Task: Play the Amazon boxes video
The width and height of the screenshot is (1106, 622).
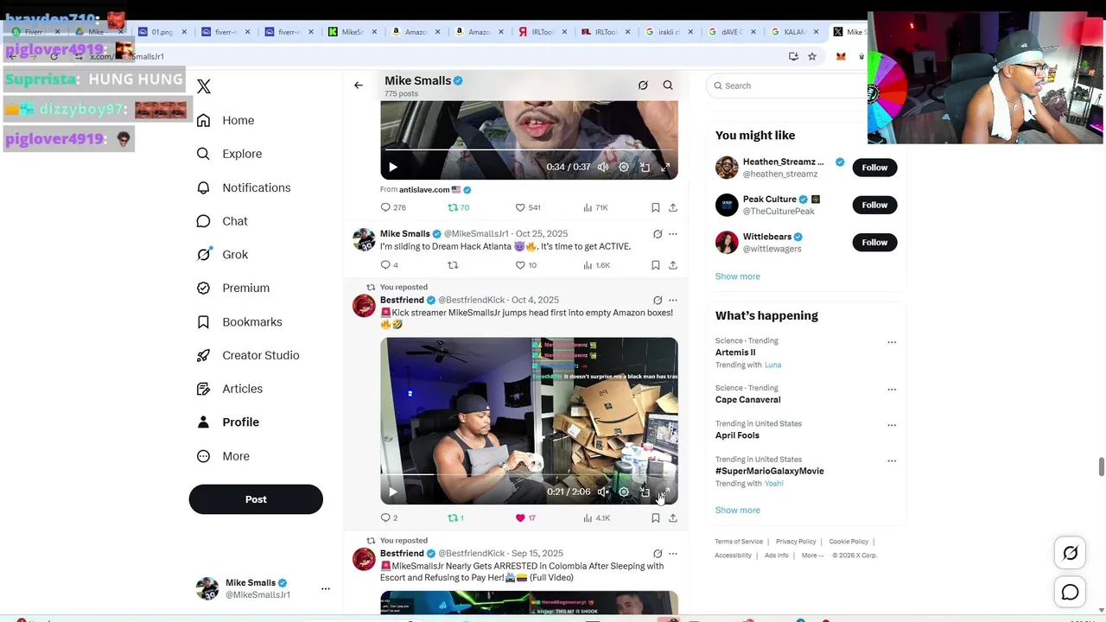Action: (393, 492)
